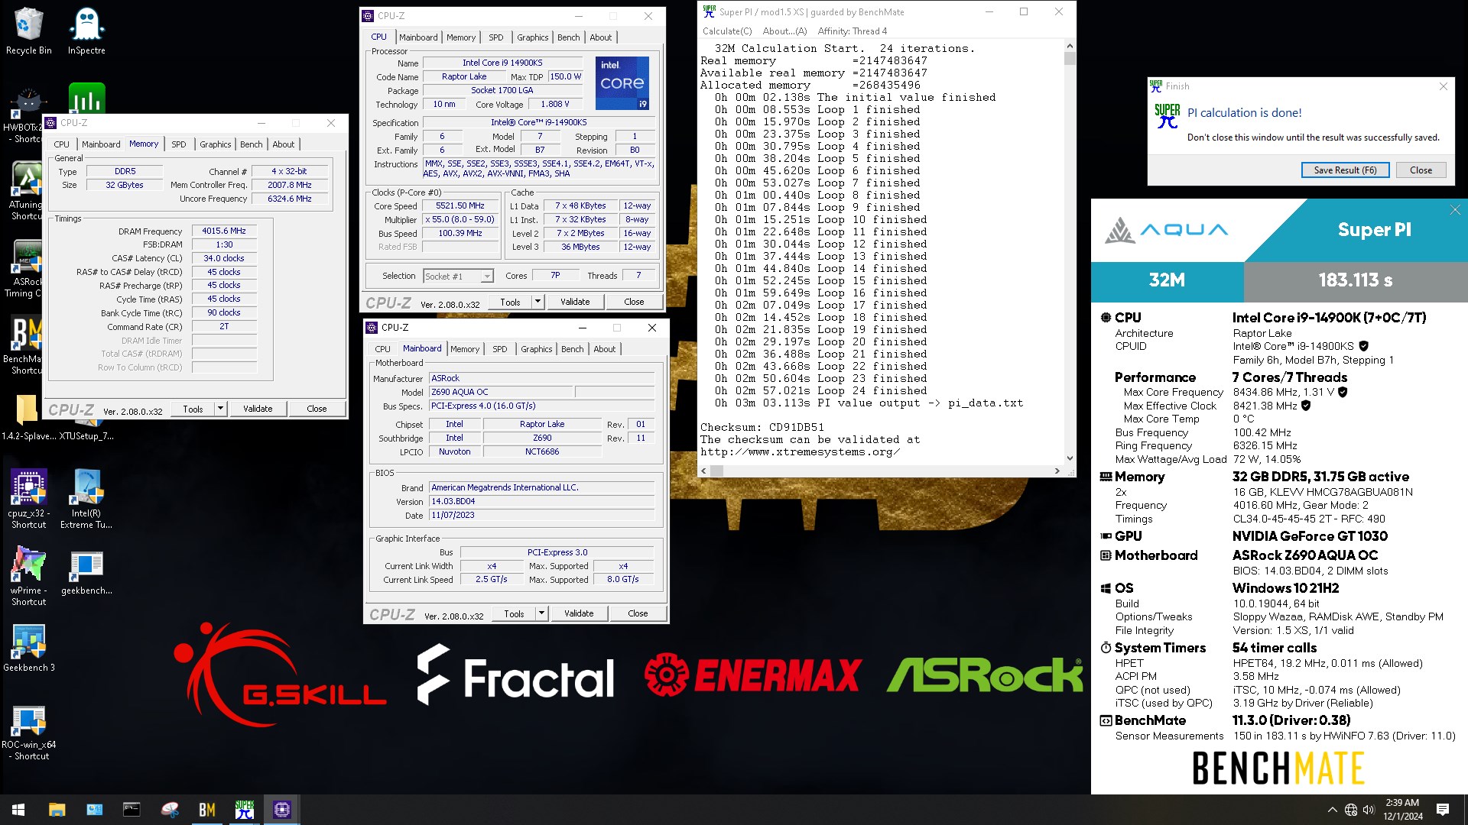Click Close in the Finish dialog
Screen dimensions: 1468x825
(x=1421, y=170)
